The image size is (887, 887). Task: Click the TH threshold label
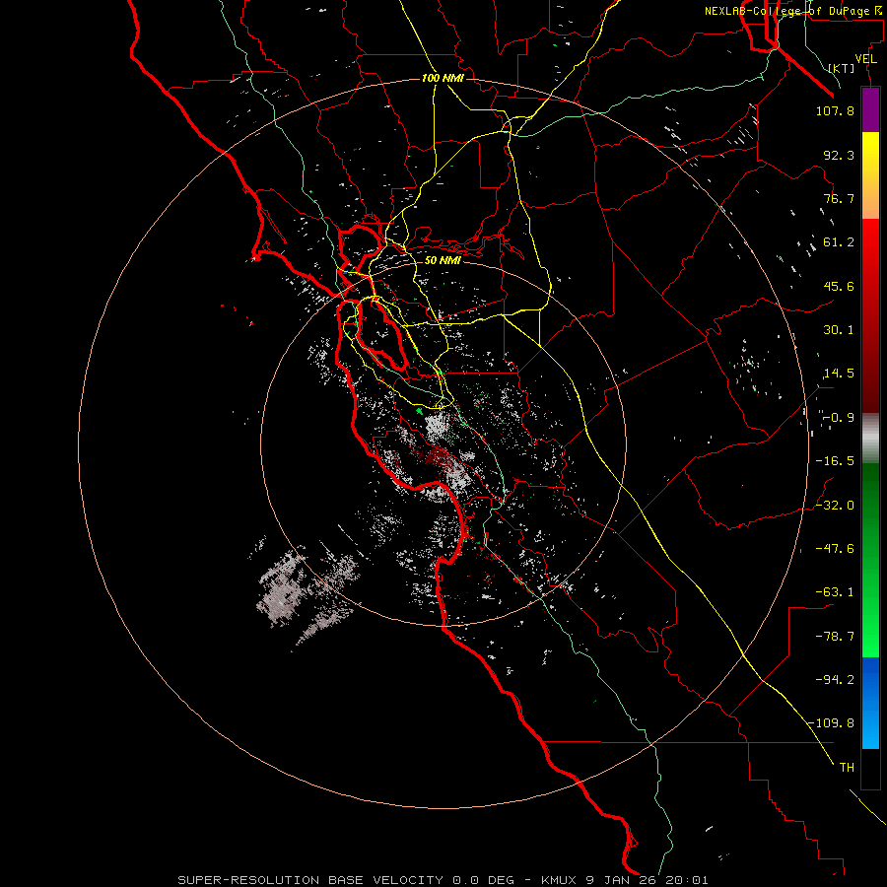847,767
